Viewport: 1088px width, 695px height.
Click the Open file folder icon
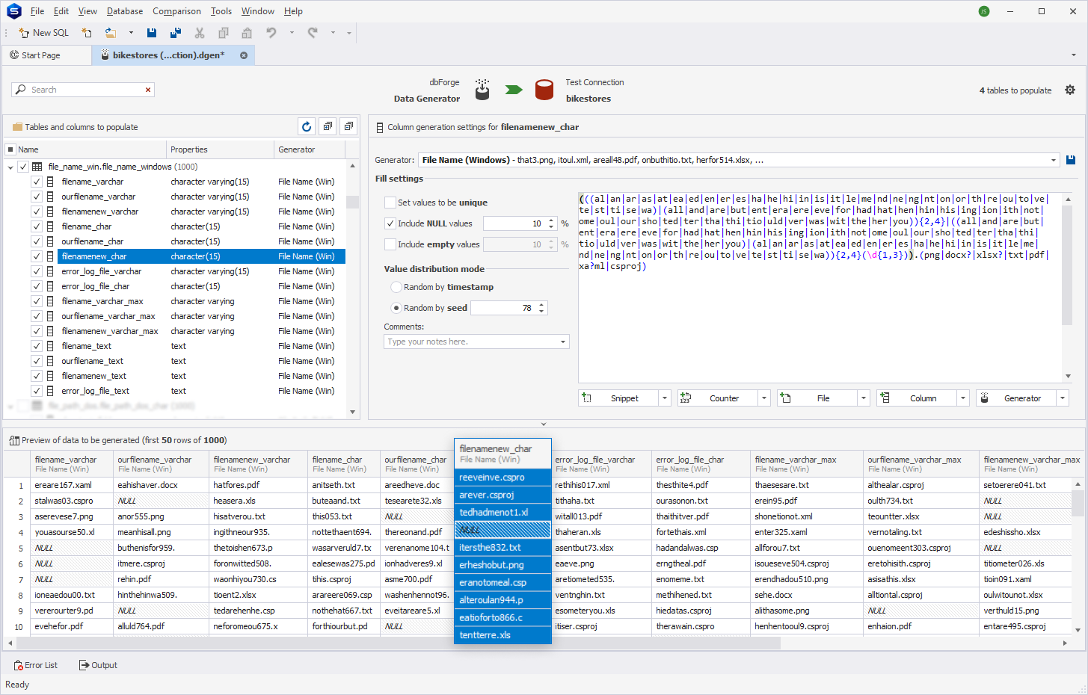click(x=111, y=33)
